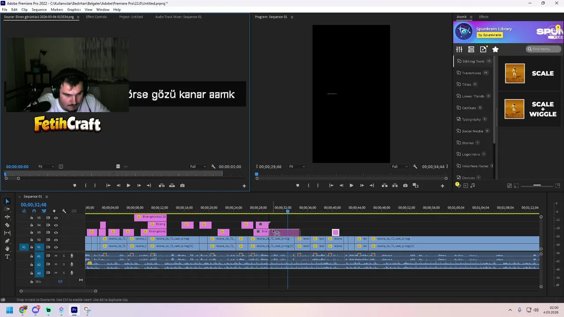Expand Lower Thirds category in AtomX
Screen dimensions: 564x317
[474, 96]
